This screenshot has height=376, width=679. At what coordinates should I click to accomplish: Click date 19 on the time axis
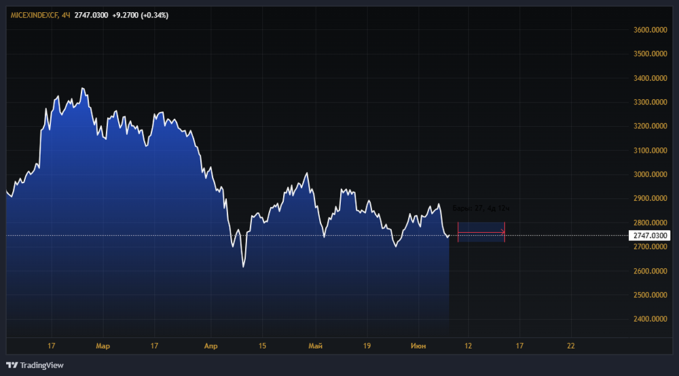pos(367,346)
